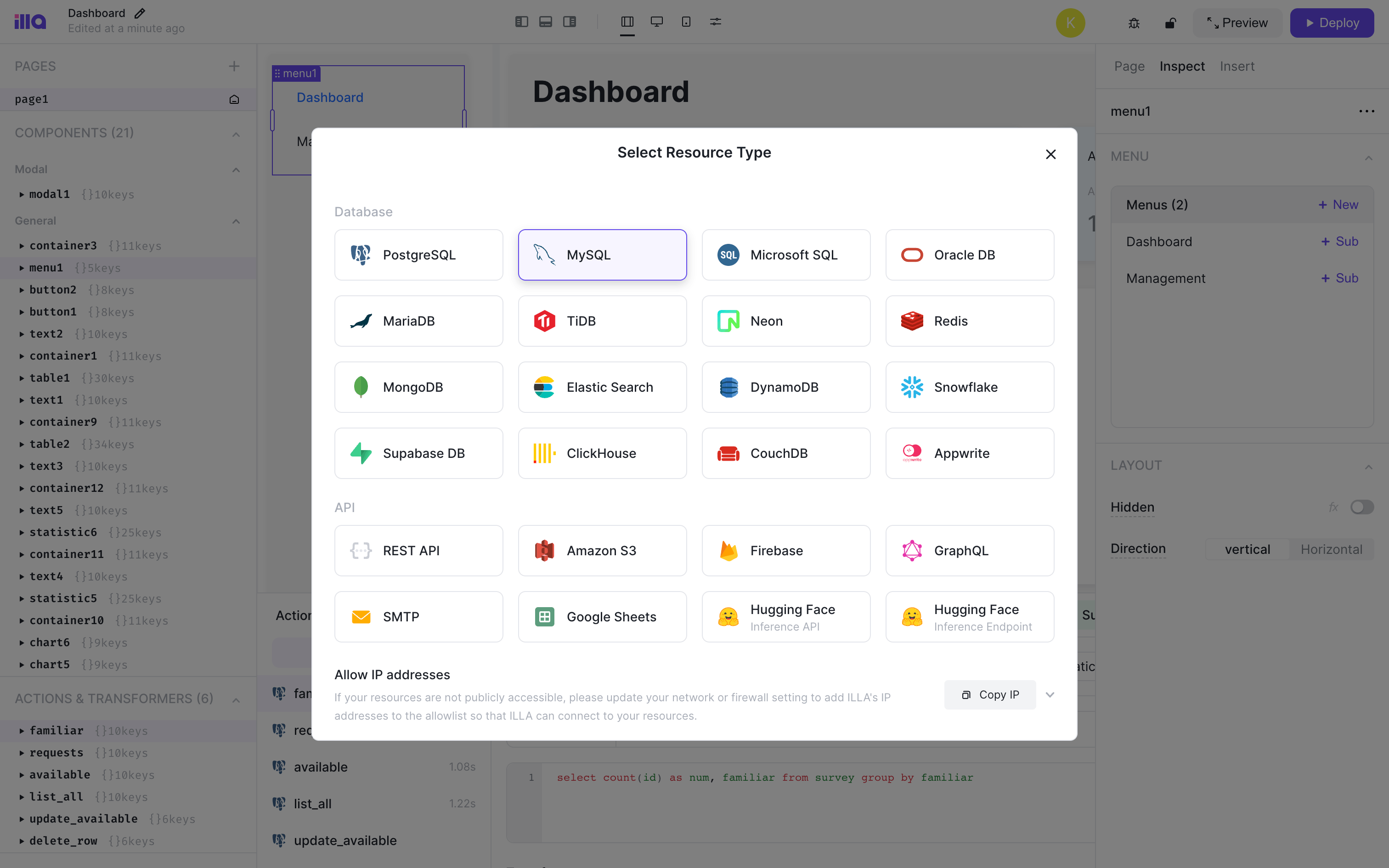Image resolution: width=1389 pixels, height=868 pixels.
Task: Pick the Redis resource
Action: pos(970,321)
